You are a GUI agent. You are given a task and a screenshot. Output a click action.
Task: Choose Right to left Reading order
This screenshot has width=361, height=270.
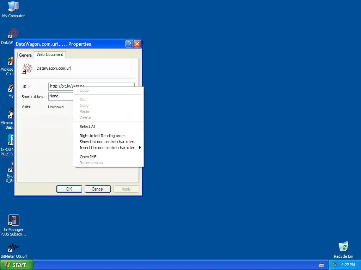(108, 136)
